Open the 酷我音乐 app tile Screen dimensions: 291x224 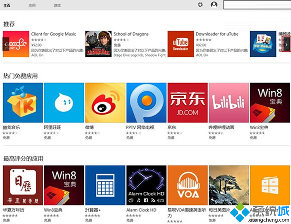(23, 103)
